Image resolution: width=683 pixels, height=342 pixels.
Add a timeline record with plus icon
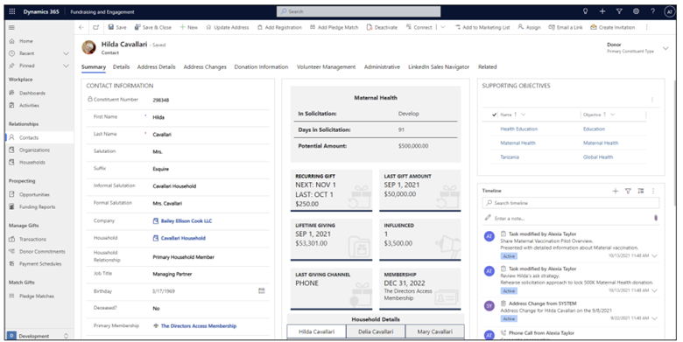[x=615, y=191]
